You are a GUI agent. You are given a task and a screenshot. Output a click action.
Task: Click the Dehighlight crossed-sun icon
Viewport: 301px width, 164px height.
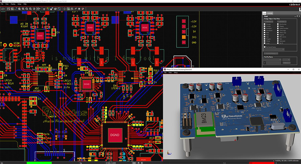83,9
